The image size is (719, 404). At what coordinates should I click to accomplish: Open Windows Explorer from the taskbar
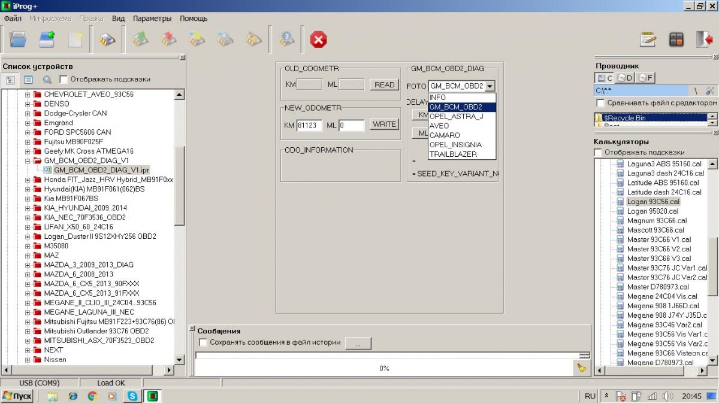(53, 396)
